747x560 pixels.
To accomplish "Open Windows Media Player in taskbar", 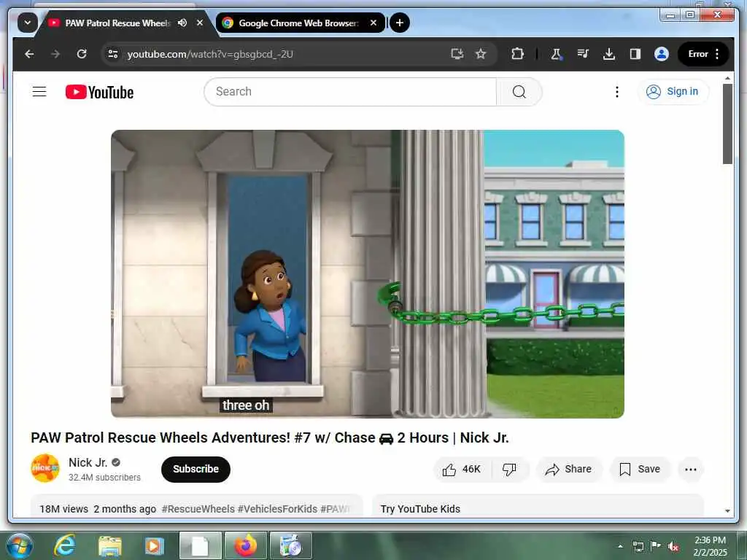I will (154, 545).
